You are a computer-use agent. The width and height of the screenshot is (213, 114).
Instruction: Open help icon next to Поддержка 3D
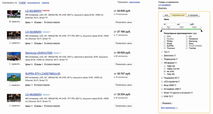[x=178, y=78]
